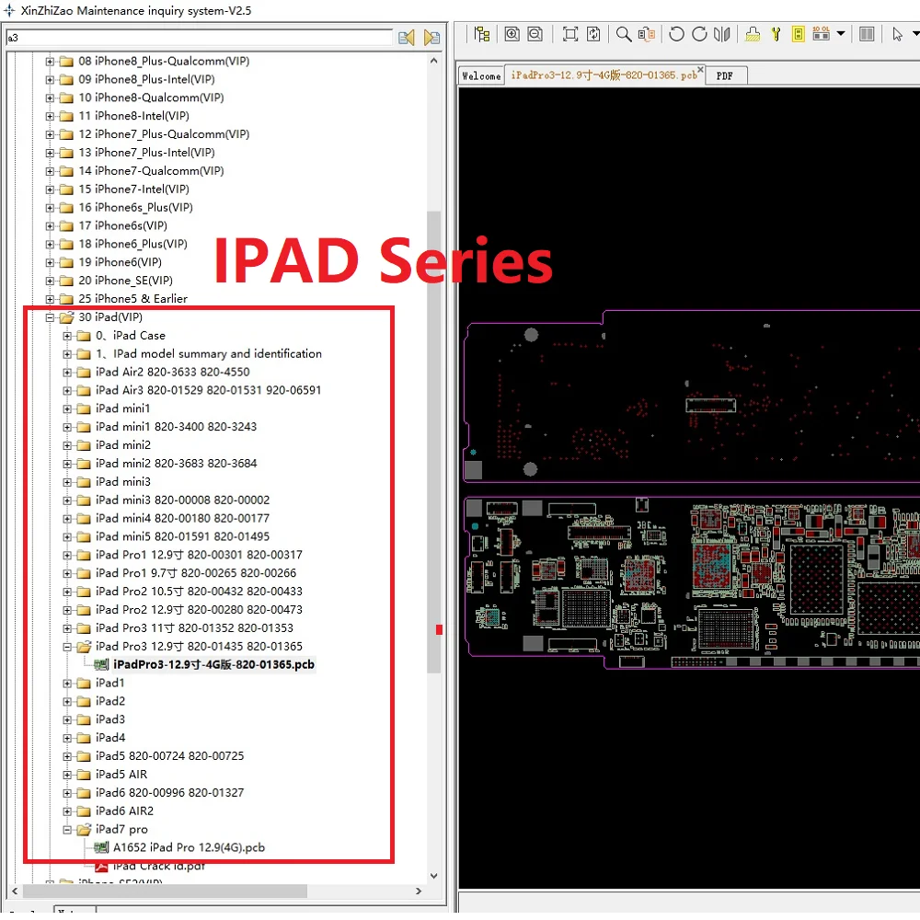Click the zoom in magnifier icon
The height and width of the screenshot is (920, 920).
512,35
